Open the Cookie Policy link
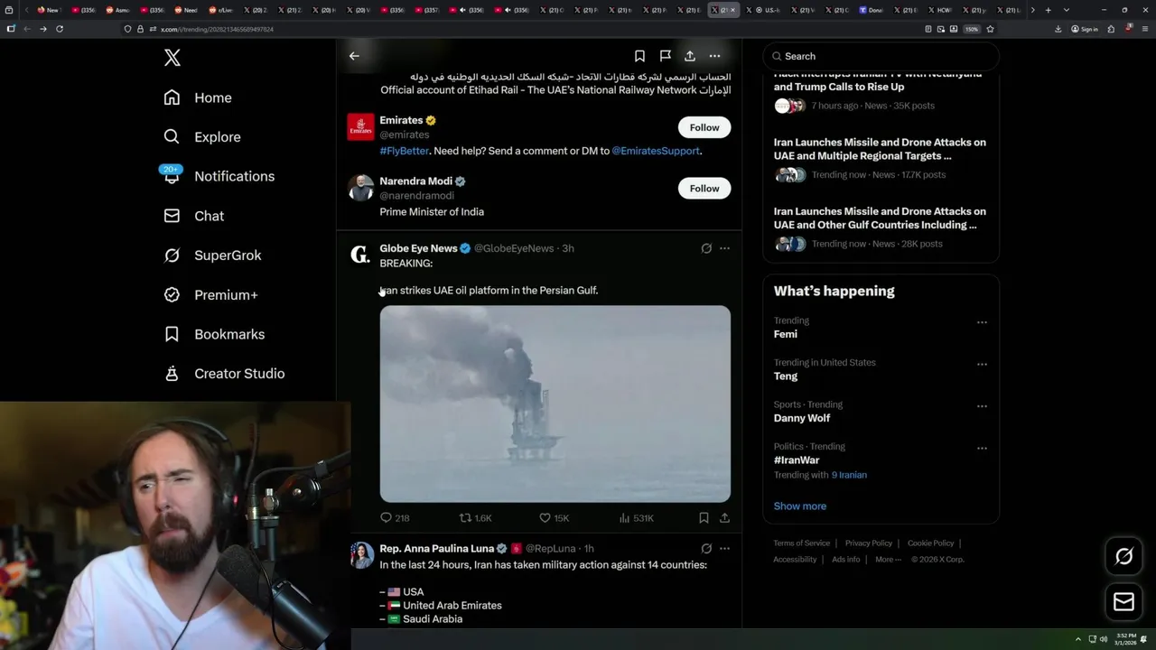Viewport: 1156px width, 650px height. pyautogui.click(x=930, y=543)
